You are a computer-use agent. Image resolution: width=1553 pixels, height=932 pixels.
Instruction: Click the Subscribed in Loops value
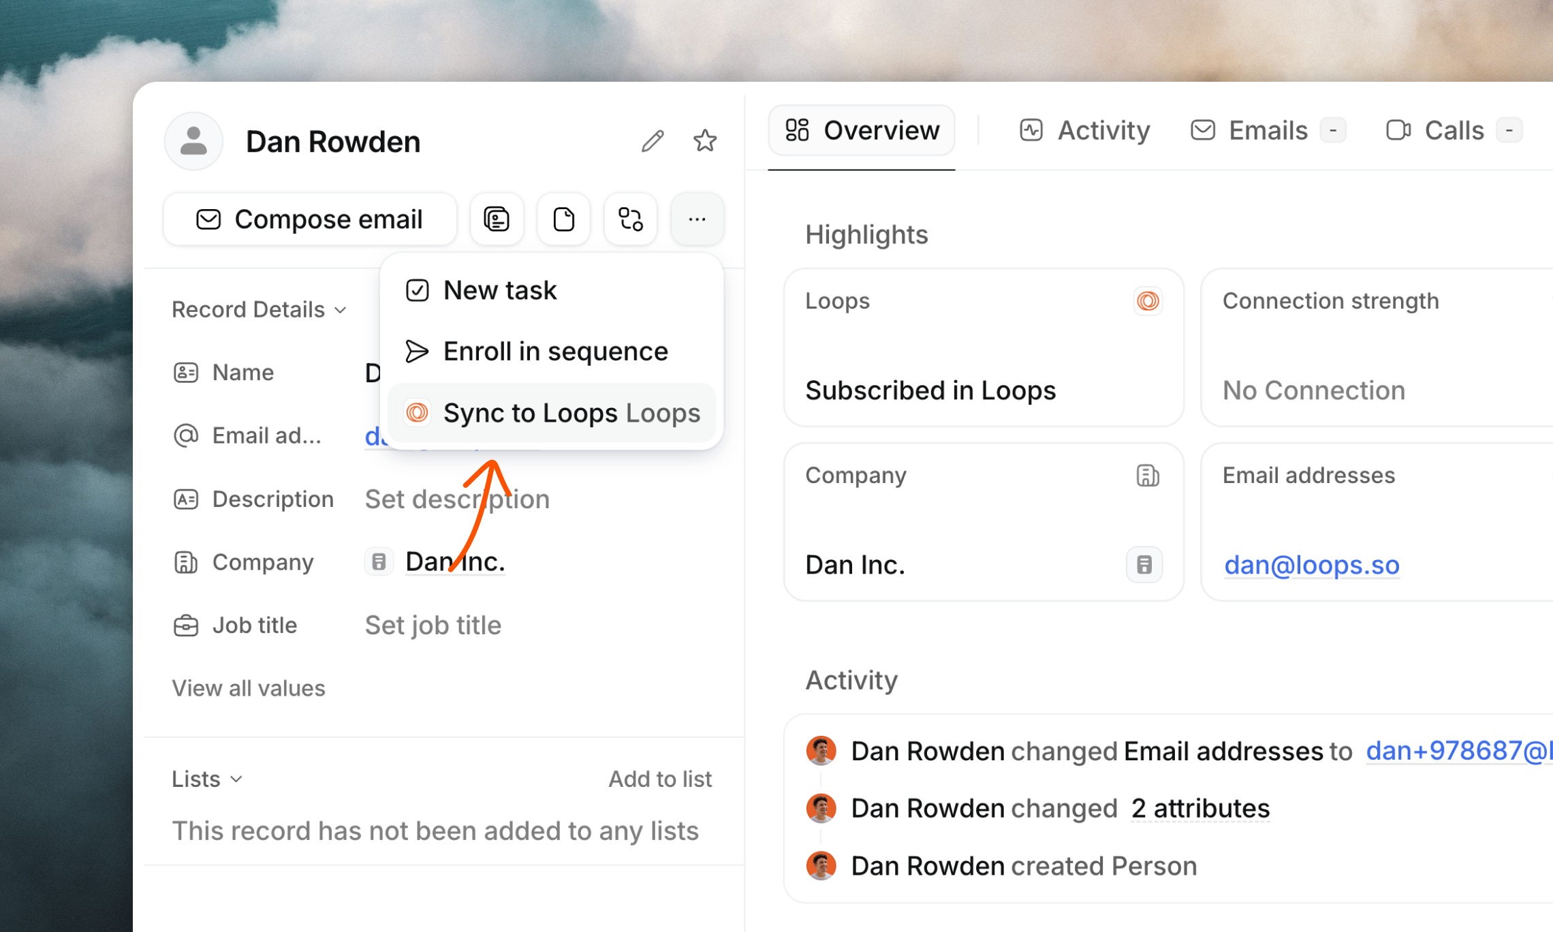point(930,390)
